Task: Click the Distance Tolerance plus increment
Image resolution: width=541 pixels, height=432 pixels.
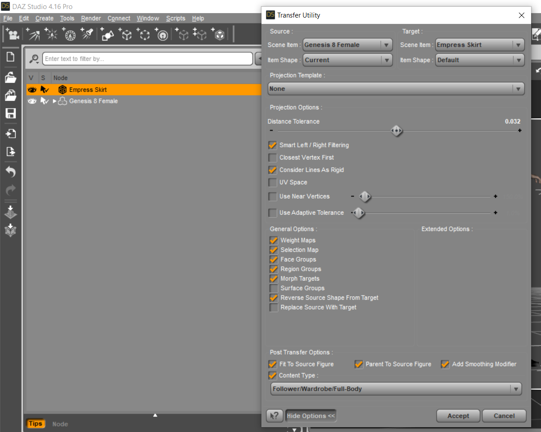Action: pos(520,131)
